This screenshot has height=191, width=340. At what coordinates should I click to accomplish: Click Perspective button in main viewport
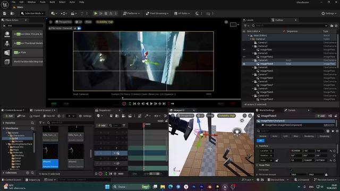coord(63,22)
